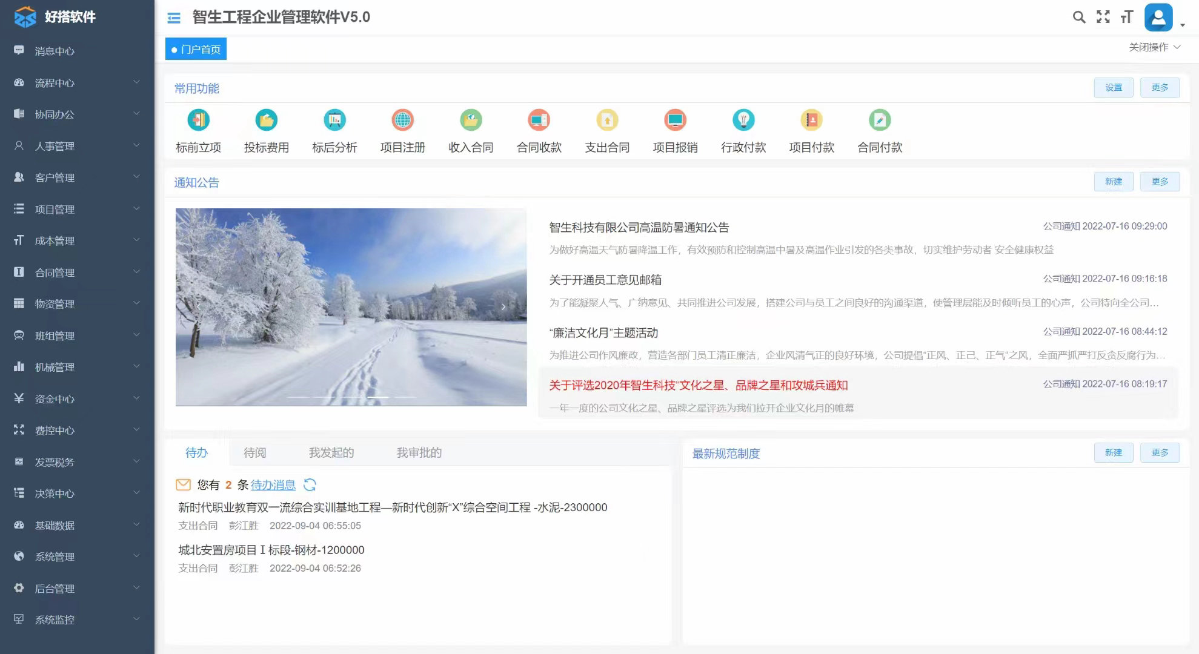Click 更多 button in 常用功能
Screen dimensions: 1199x654
[x=1160, y=87]
